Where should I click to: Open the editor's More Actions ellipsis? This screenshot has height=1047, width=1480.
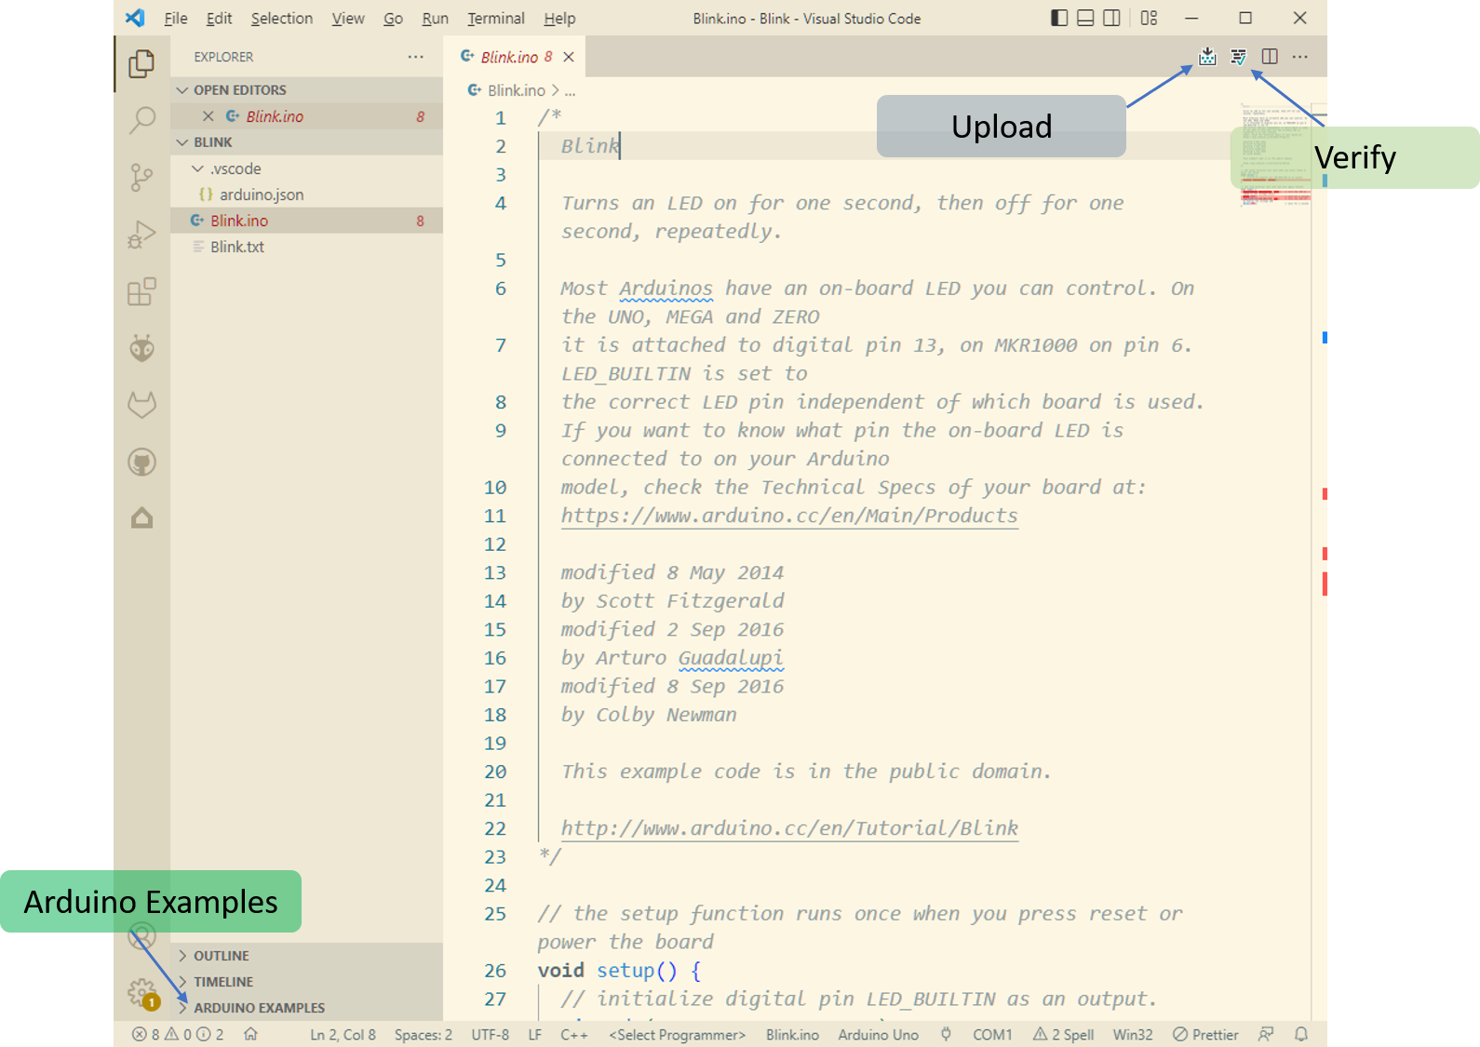pyautogui.click(x=1300, y=57)
